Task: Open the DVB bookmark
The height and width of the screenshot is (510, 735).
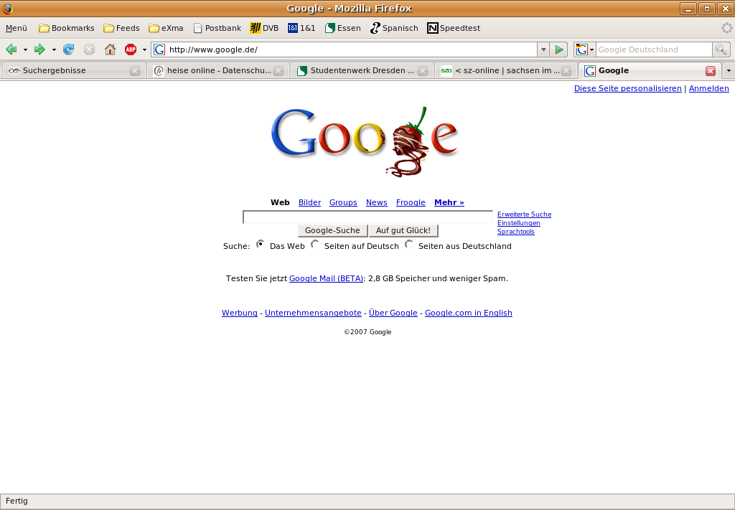Action: (x=264, y=28)
